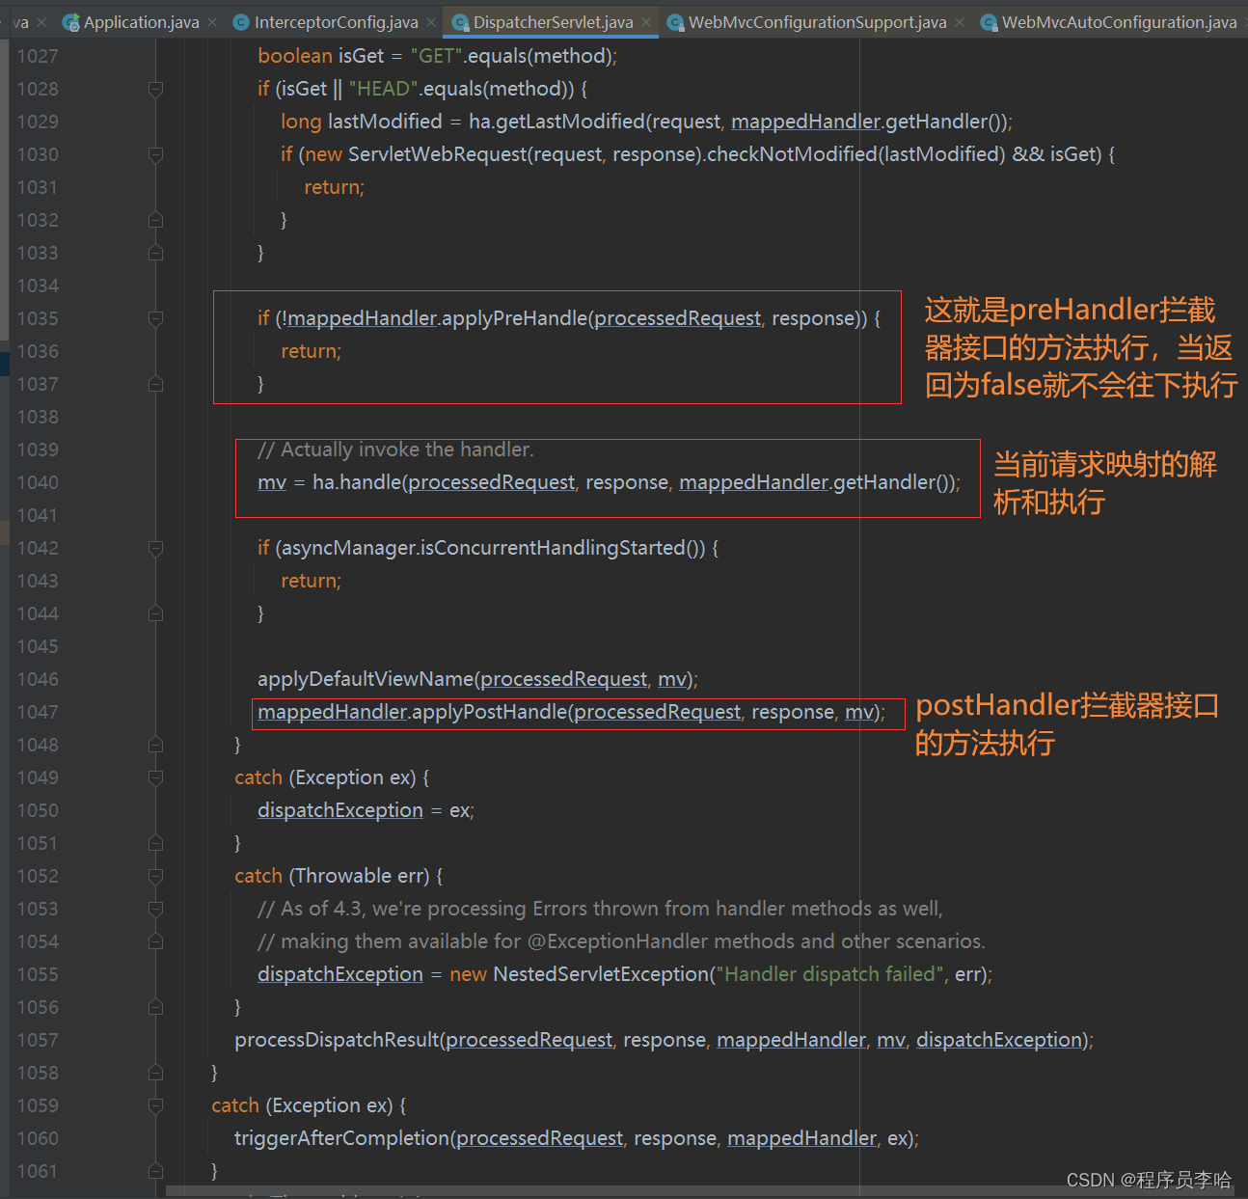Viewport: 1248px width, 1199px height.
Task: Click the underlined dispatchException on line 1050
Action: pos(339,809)
